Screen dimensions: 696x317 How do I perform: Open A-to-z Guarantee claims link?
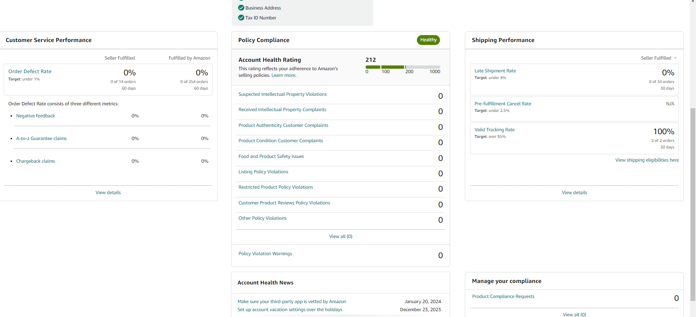tap(41, 139)
